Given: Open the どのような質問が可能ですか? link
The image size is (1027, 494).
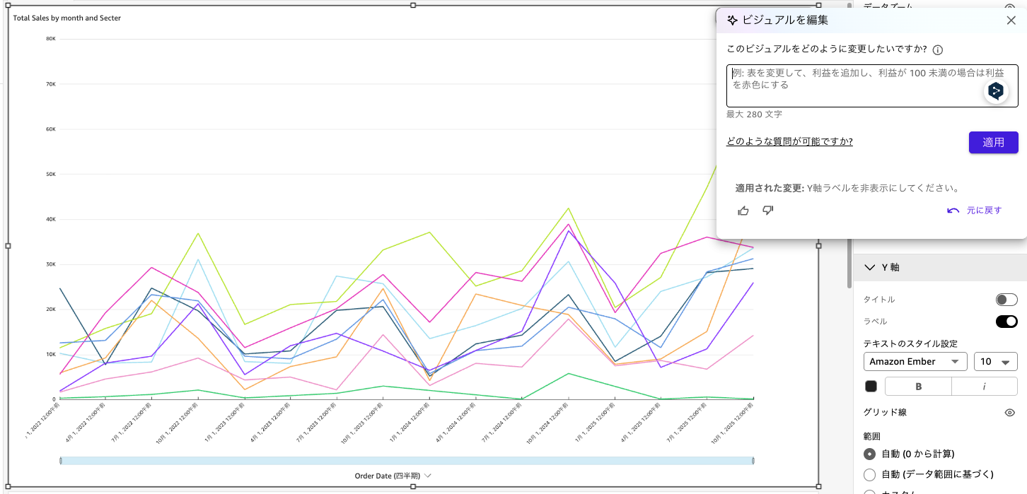Looking at the screenshot, I should 789,141.
